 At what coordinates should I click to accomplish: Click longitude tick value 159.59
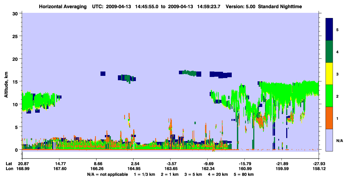[x=282, y=169]
